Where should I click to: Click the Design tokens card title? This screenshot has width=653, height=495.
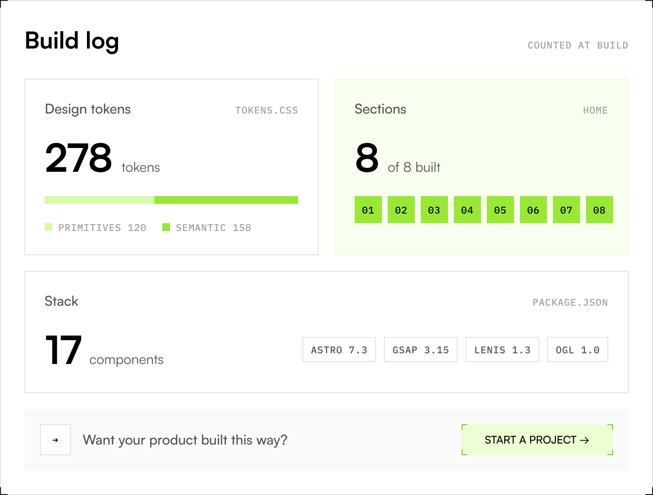[88, 109]
